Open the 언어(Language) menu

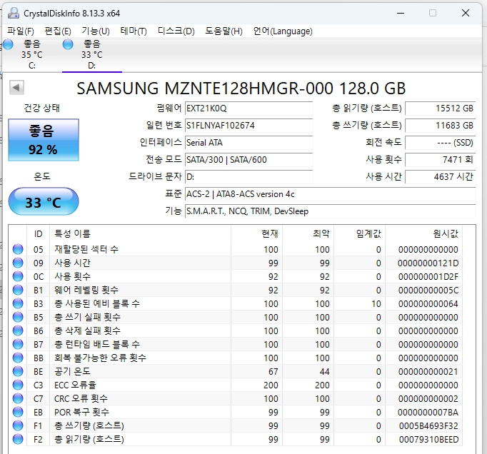283,31
